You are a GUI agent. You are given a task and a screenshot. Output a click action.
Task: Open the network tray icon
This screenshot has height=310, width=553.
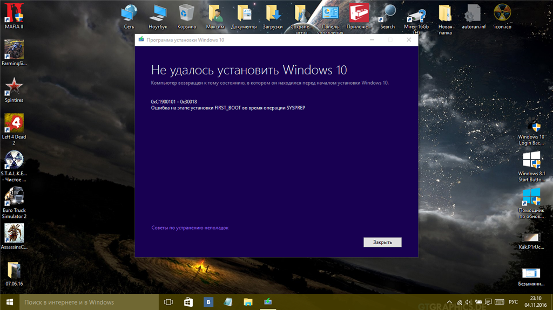point(459,302)
